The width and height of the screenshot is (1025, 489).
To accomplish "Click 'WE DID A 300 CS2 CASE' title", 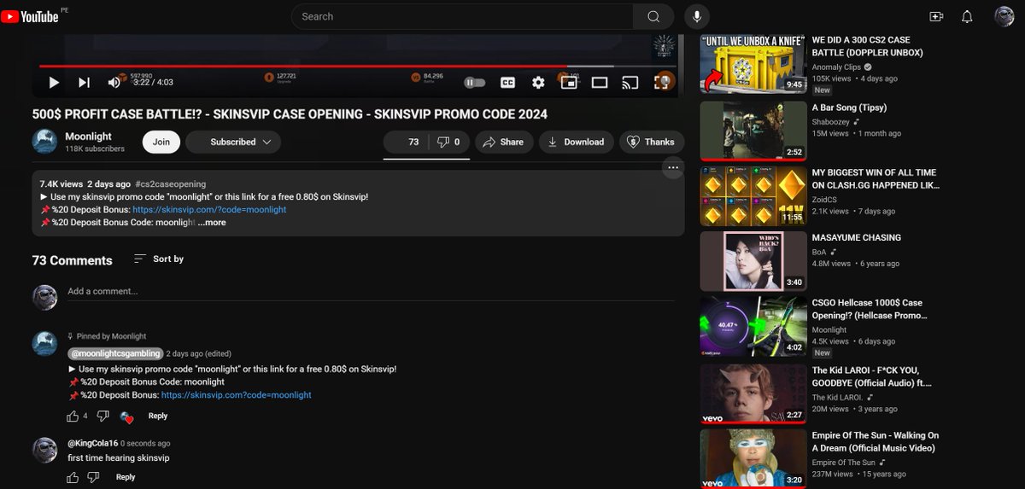I will coord(867,46).
